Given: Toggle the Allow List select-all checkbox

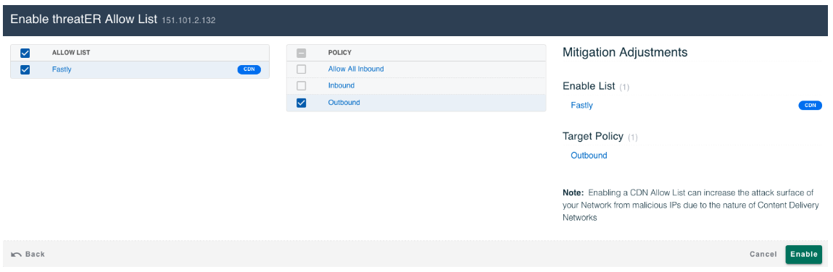Looking at the screenshot, I should point(25,53).
